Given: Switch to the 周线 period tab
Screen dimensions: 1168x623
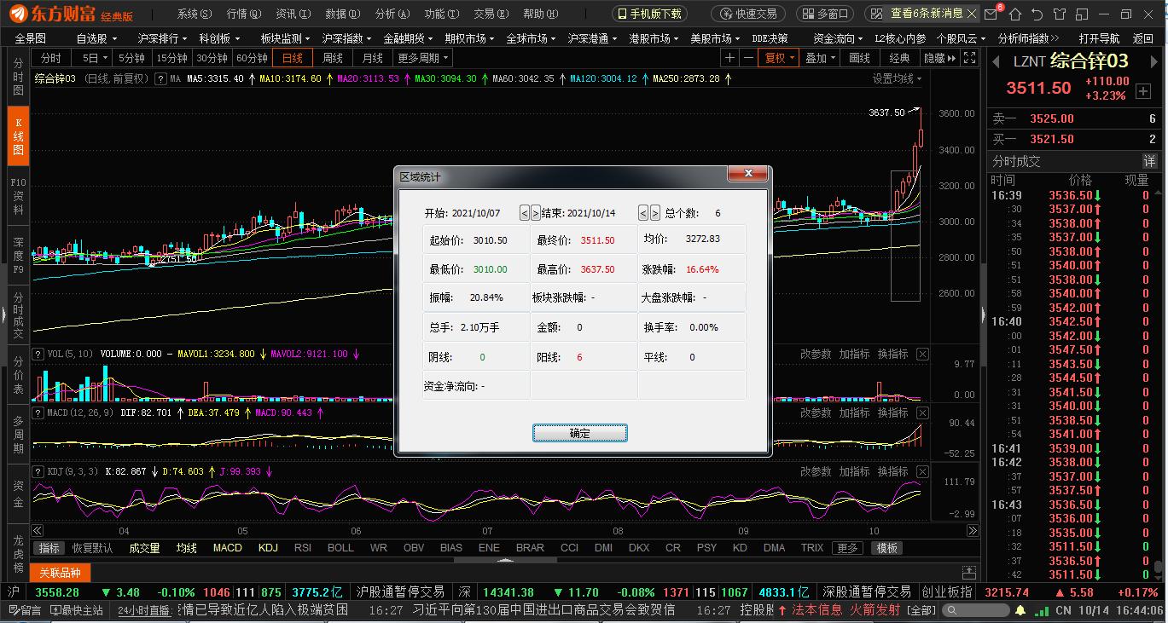Looking at the screenshot, I should [x=333, y=58].
